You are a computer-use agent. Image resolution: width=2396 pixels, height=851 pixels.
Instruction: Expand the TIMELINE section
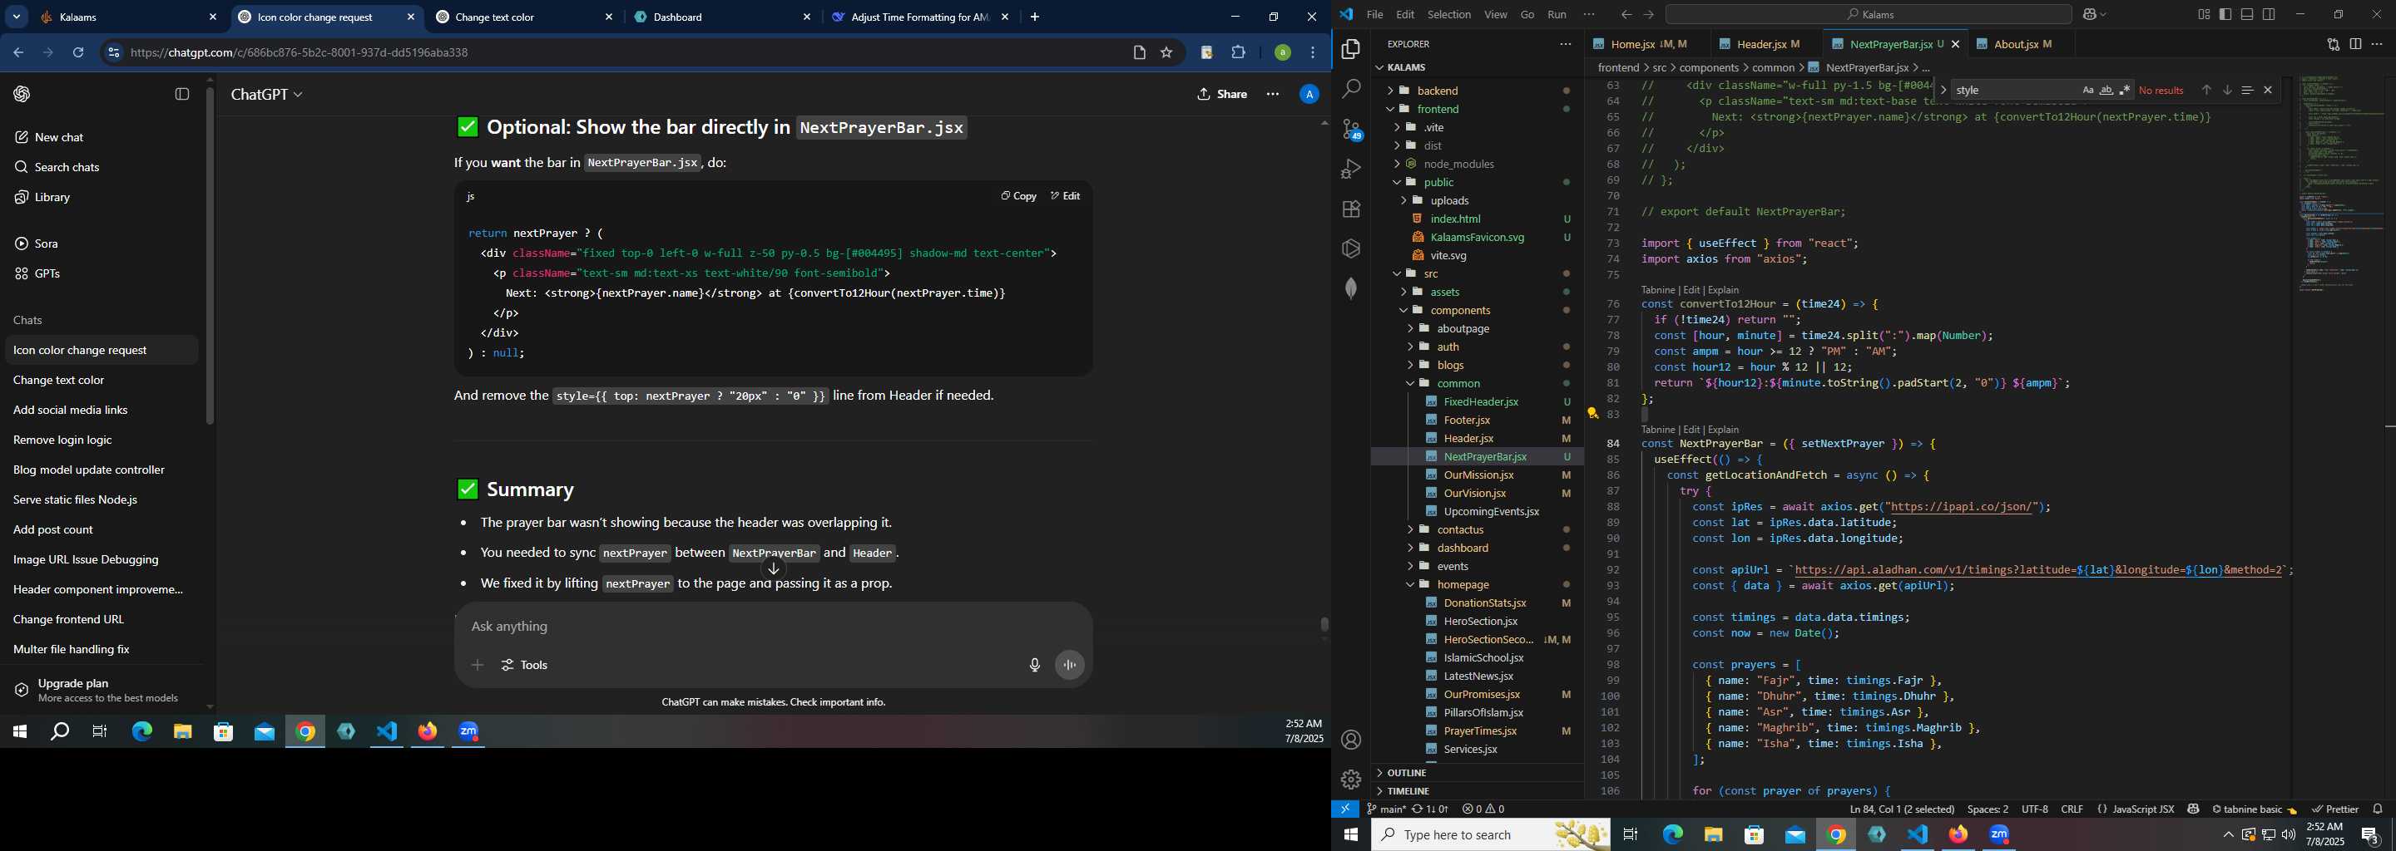click(x=1477, y=791)
